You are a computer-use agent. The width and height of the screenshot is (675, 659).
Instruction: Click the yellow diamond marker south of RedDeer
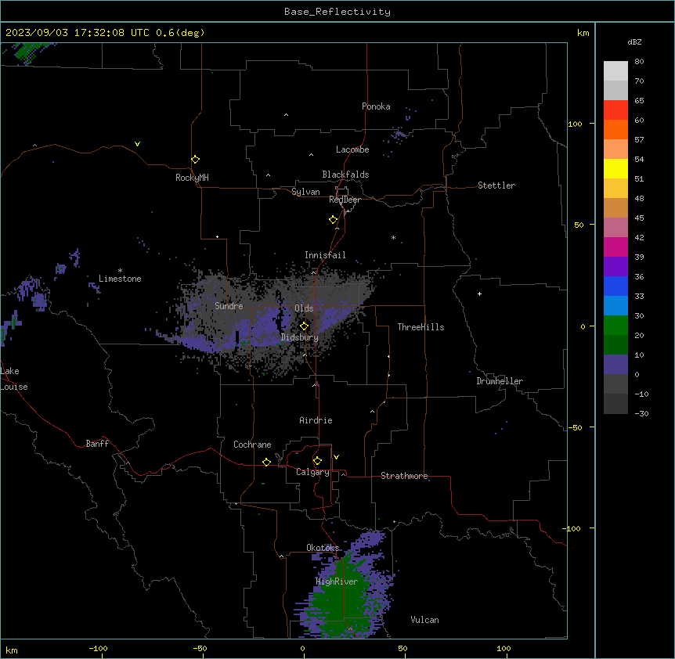[334, 220]
